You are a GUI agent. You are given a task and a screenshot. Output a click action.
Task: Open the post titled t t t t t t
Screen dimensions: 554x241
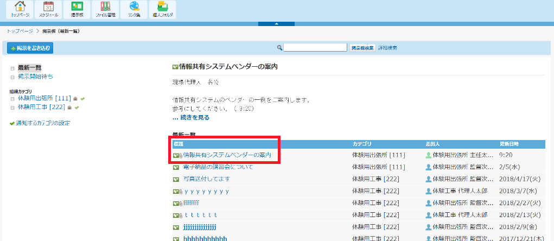[x=200, y=215]
